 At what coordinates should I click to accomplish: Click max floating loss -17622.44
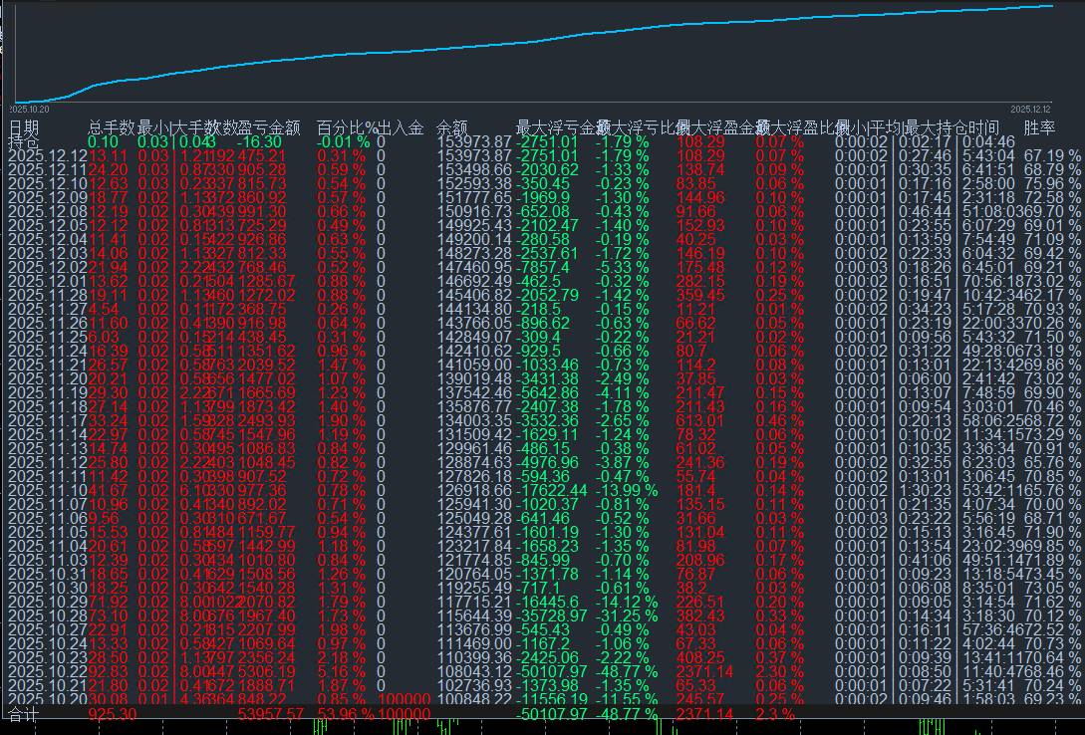click(551, 490)
